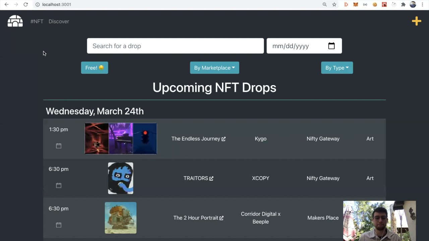This screenshot has width=429, height=241.
Task: Click The Endless Journey thumbnail image
Action: click(121, 139)
